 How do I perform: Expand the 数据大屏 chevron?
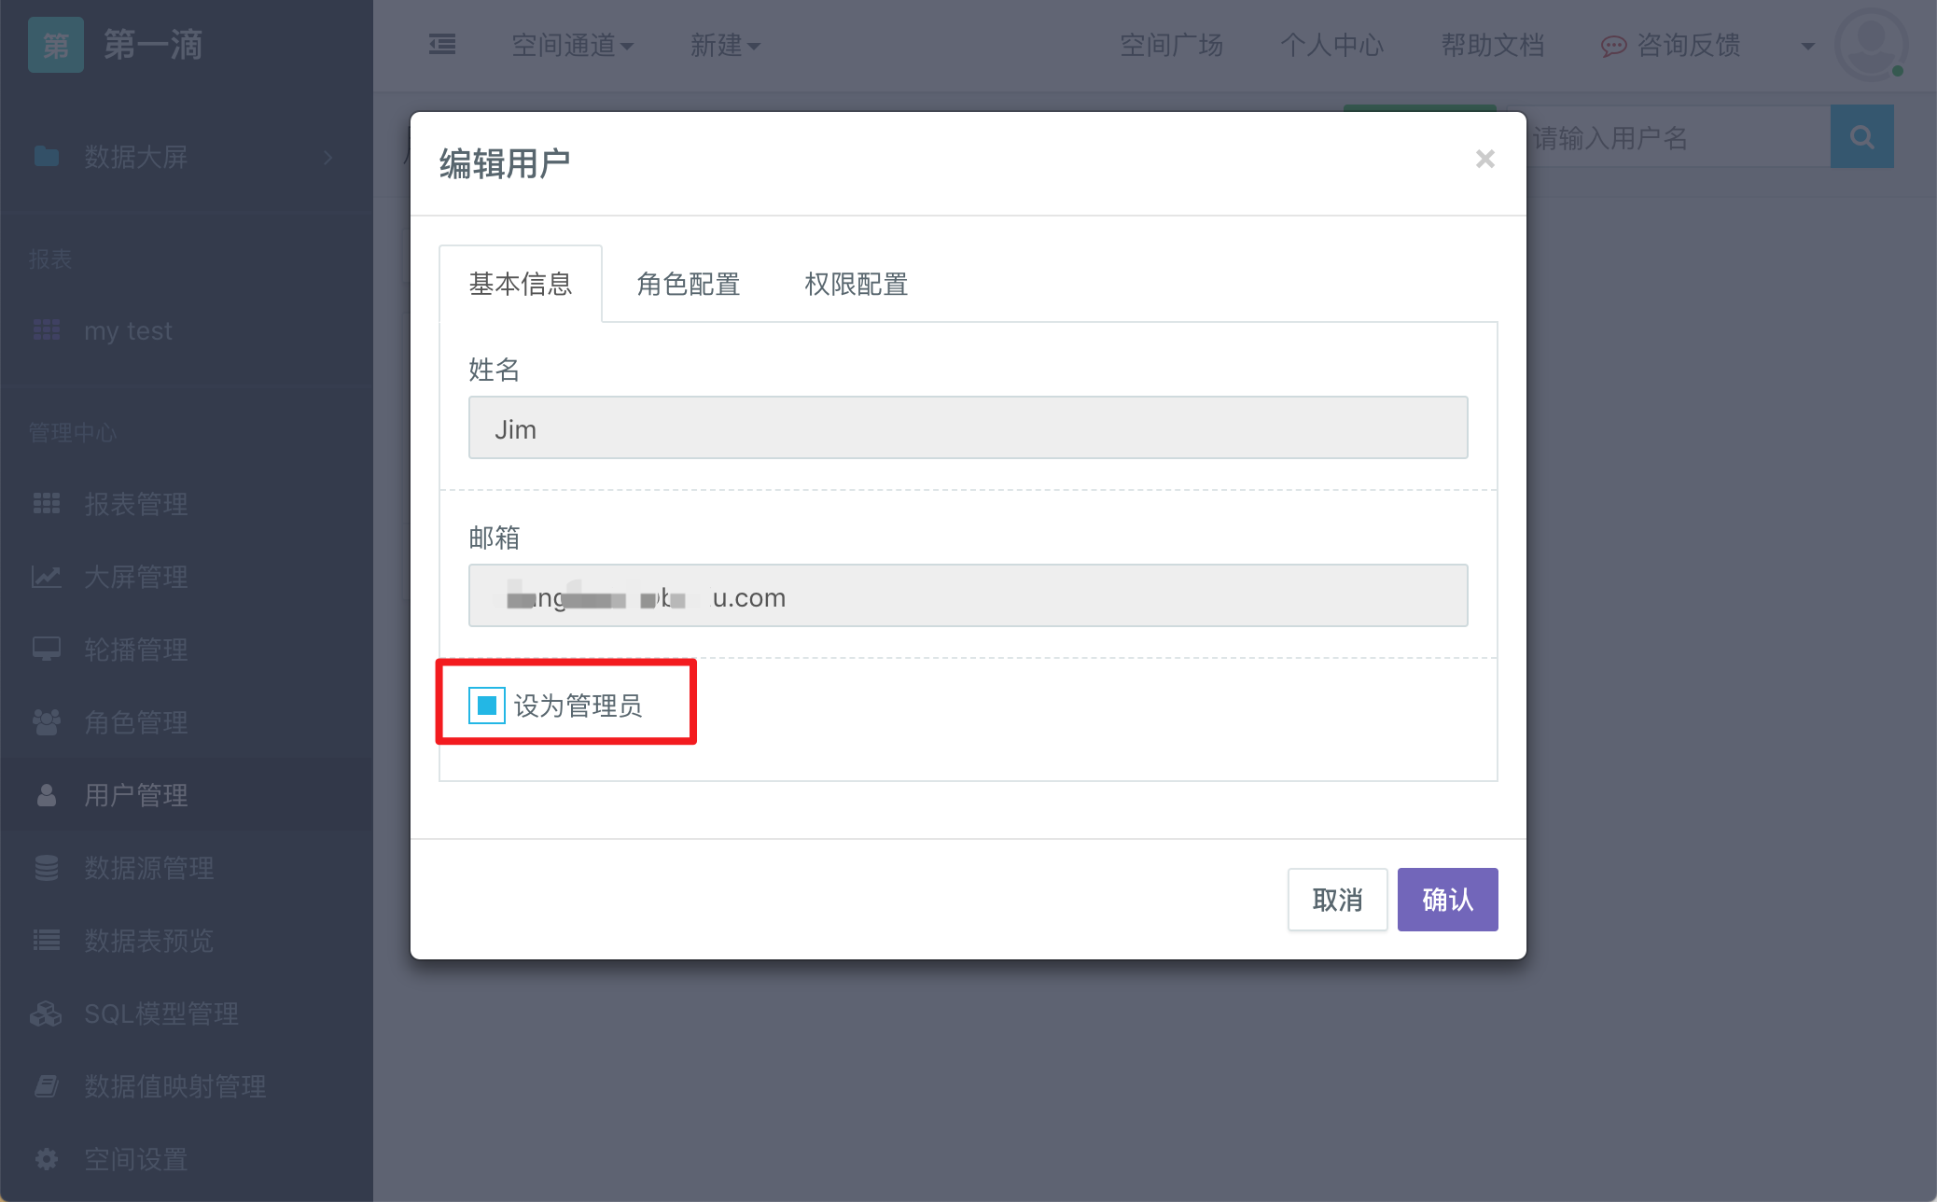(328, 157)
